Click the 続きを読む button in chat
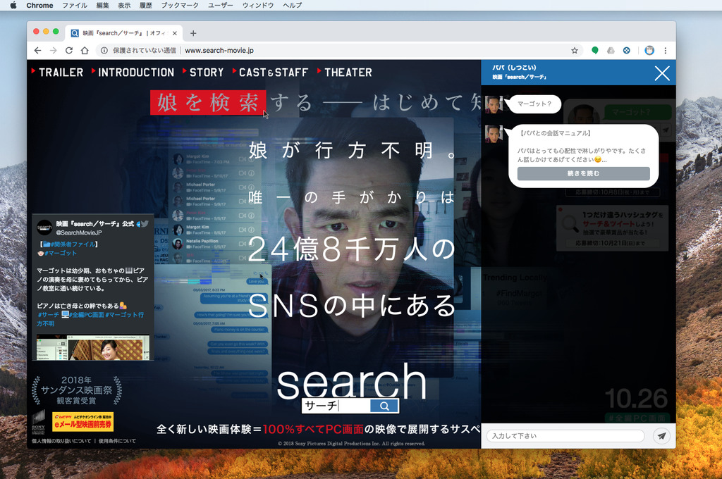Image resolution: width=722 pixels, height=479 pixels. point(583,173)
